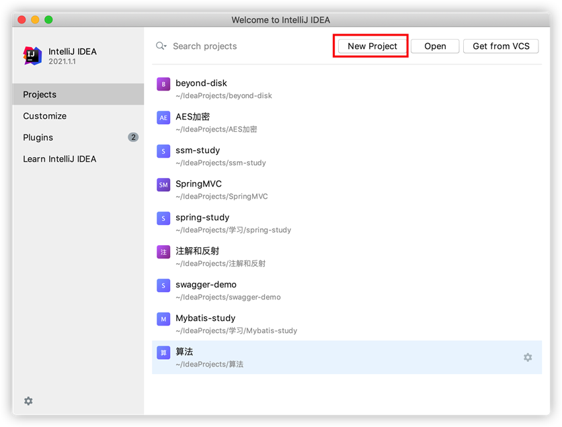Click the SpringMVC project icon
The image size is (562, 427).
(163, 185)
